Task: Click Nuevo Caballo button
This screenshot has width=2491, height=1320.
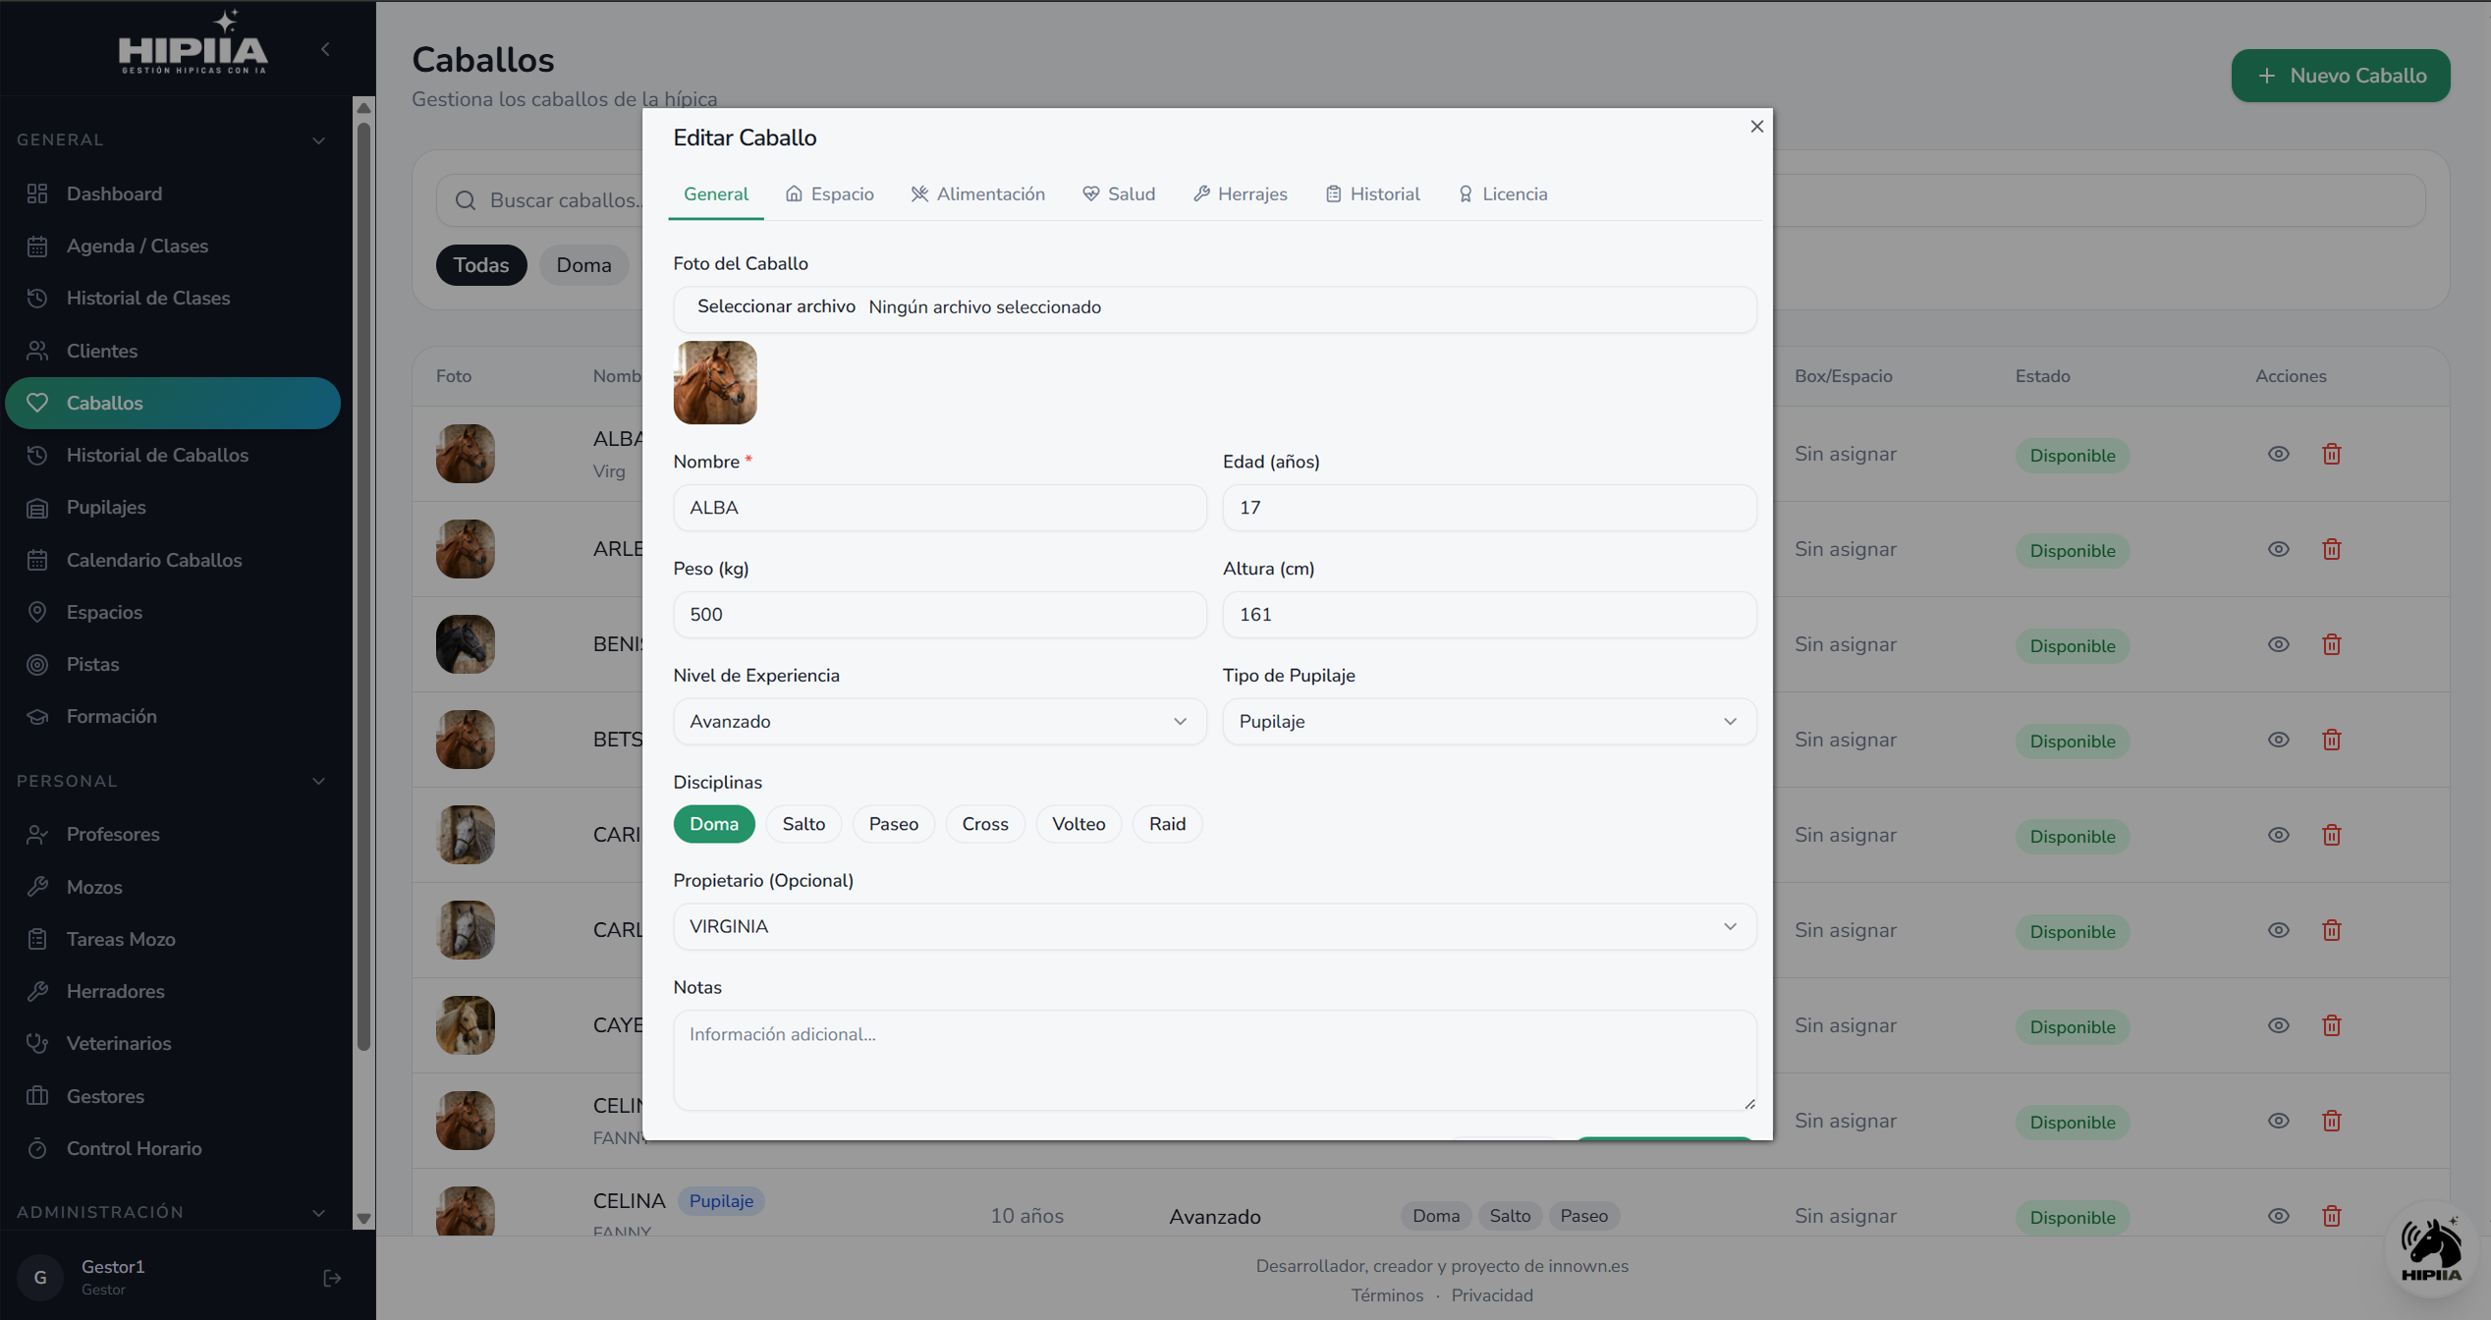Action: tap(2341, 76)
